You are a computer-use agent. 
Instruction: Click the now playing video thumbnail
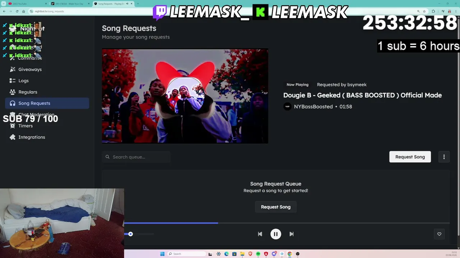[x=185, y=96]
